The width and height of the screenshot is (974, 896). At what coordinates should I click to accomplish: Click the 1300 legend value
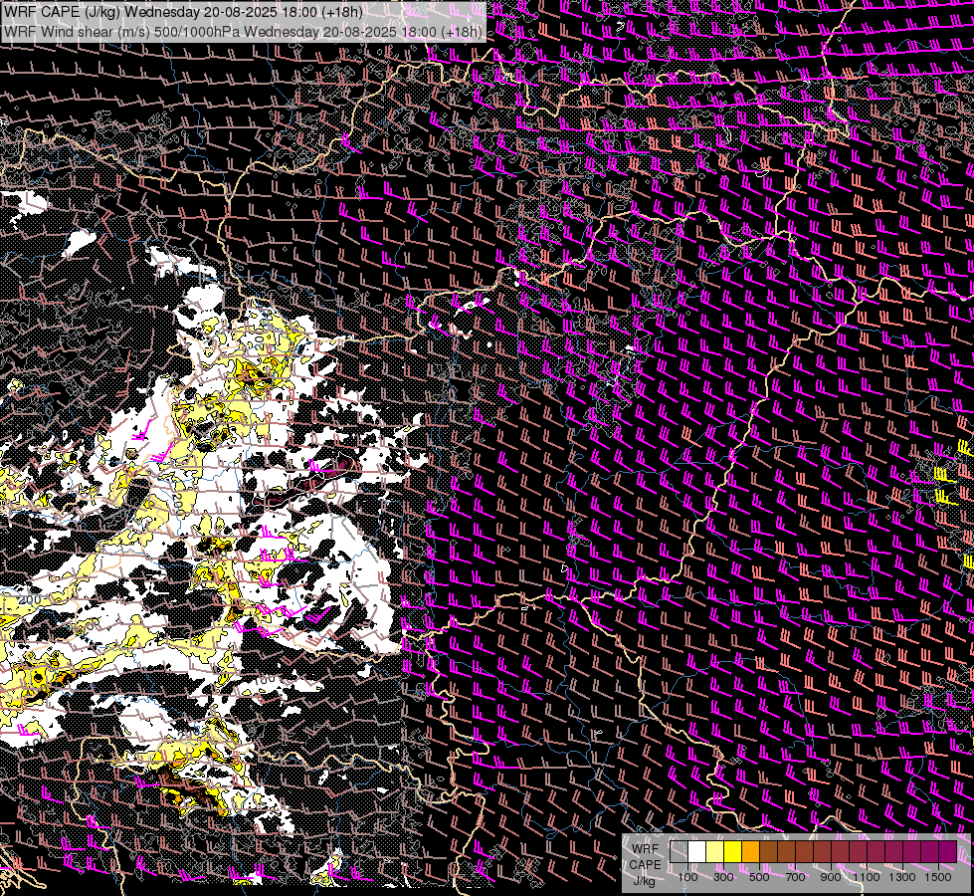pyautogui.click(x=902, y=877)
